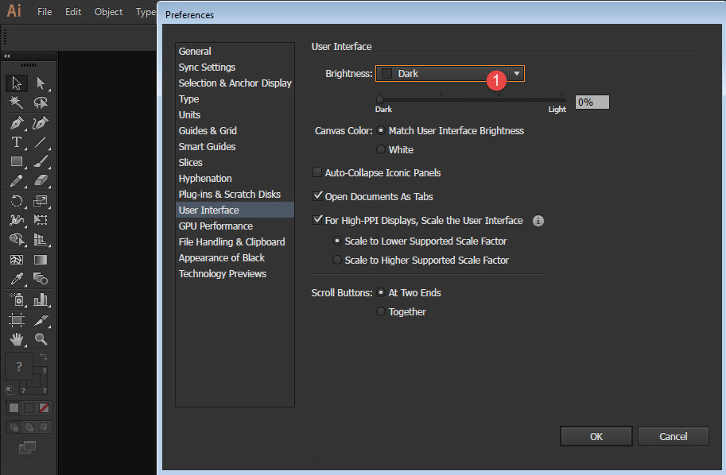The height and width of the screenshot is (475, 726).
Task: Select the Type tool
Action: point(17,142)
